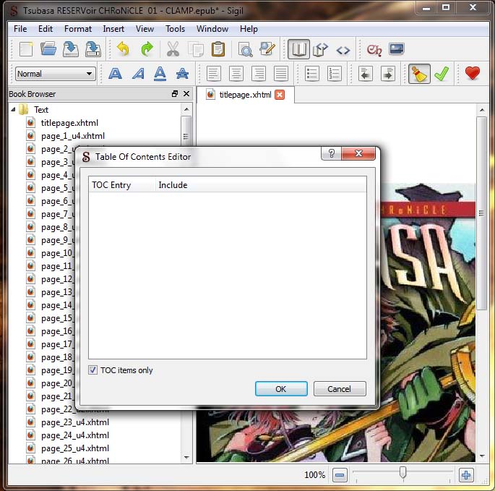The height and width of the screenshot is (491, 495).
Task: Open the Find and Replace magnifier icon
Action: point(245,49)
